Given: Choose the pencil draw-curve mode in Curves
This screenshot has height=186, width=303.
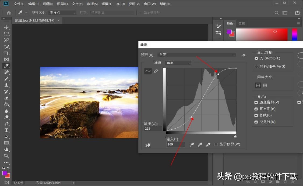Looking at the screenshot, I should pos(156,71).
